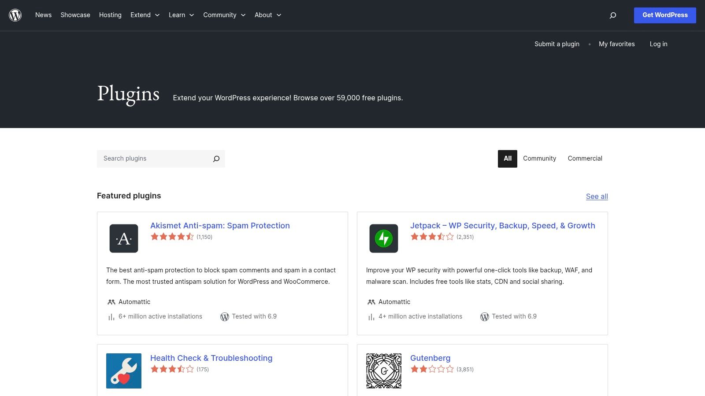Click the Jetpack green lightning icon
The image size is (705, 396).
click(383, 239)
